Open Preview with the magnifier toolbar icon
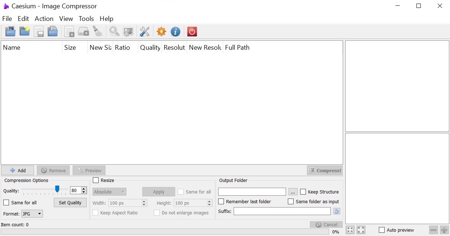Image resolution: width=450 pixels, height=236 pixels. [x=114, y=31]
